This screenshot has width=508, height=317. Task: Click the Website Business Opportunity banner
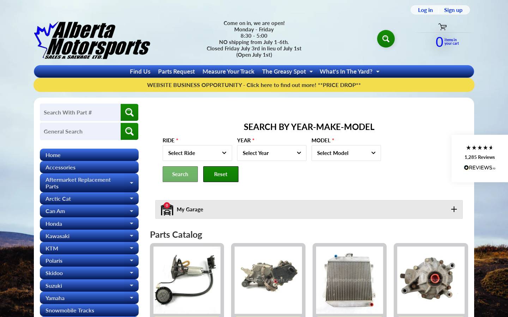tap(254, 85)
